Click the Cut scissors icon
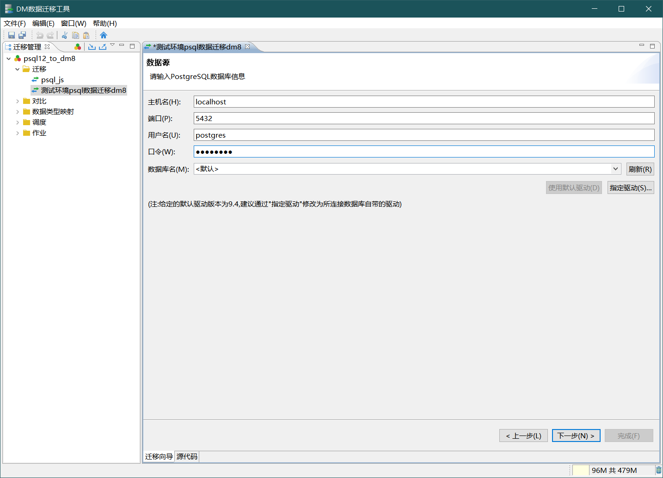 coord(65,35)
